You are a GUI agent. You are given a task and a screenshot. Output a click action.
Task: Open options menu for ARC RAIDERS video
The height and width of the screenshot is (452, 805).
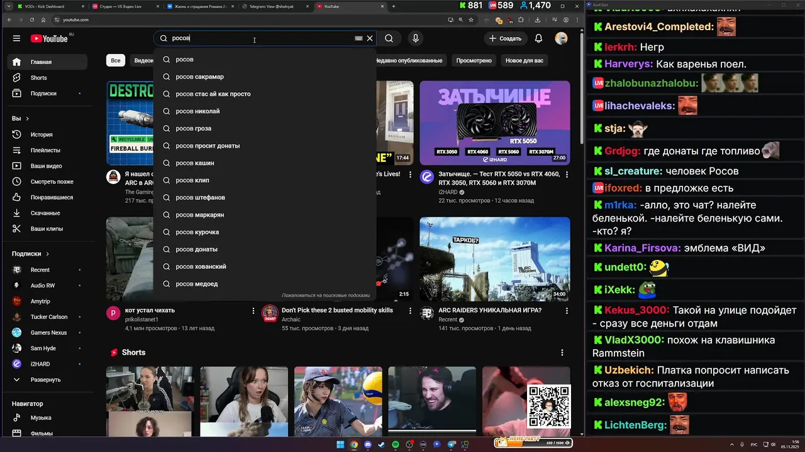click(x=567, y=311)
